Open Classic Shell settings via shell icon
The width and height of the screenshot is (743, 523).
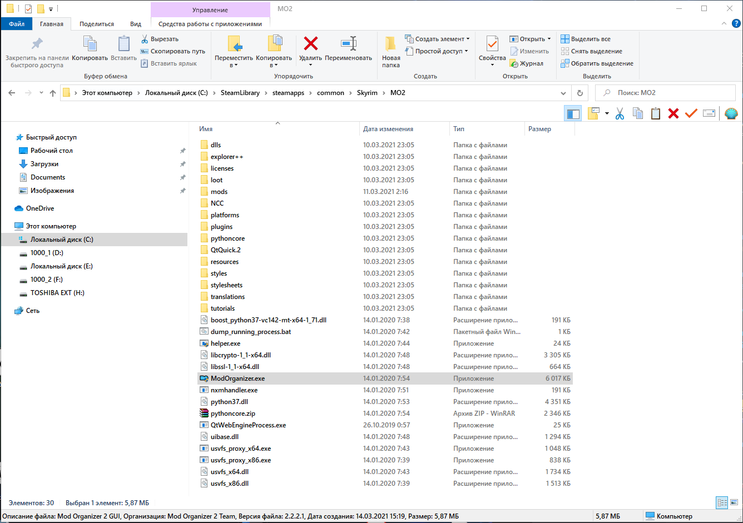point(731,113)
